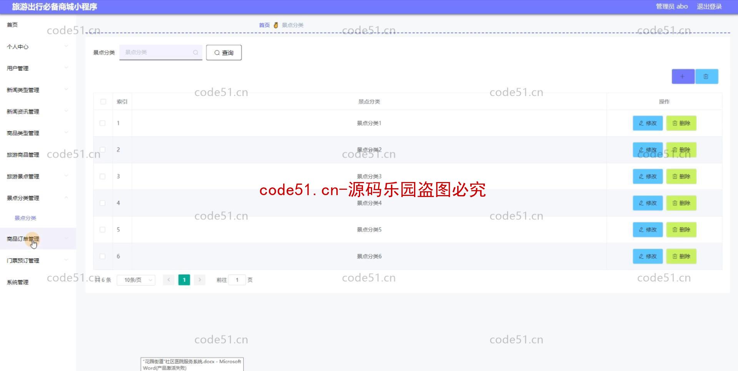The width and height of the screenshot is (738, 371).
Task: Click the 共 6 条 total count
Action: (x=103, y=280)
